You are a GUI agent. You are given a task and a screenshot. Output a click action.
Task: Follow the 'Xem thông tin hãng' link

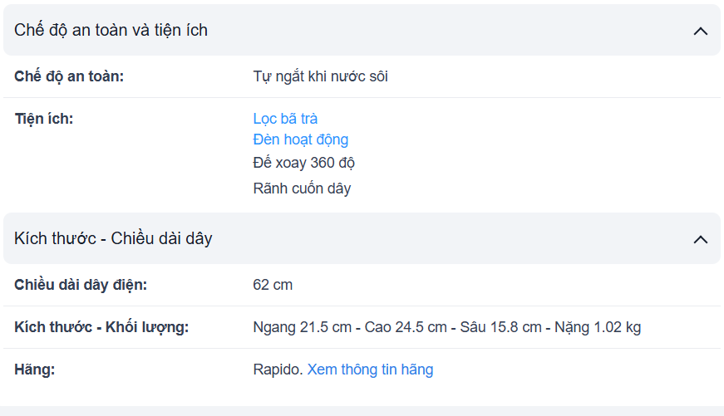(x=370, y=370)
